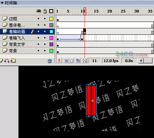Image resolution: width=154 pixels, height=138 pixels.
Task: Click the insert layer icon
Action: (1, 61)
